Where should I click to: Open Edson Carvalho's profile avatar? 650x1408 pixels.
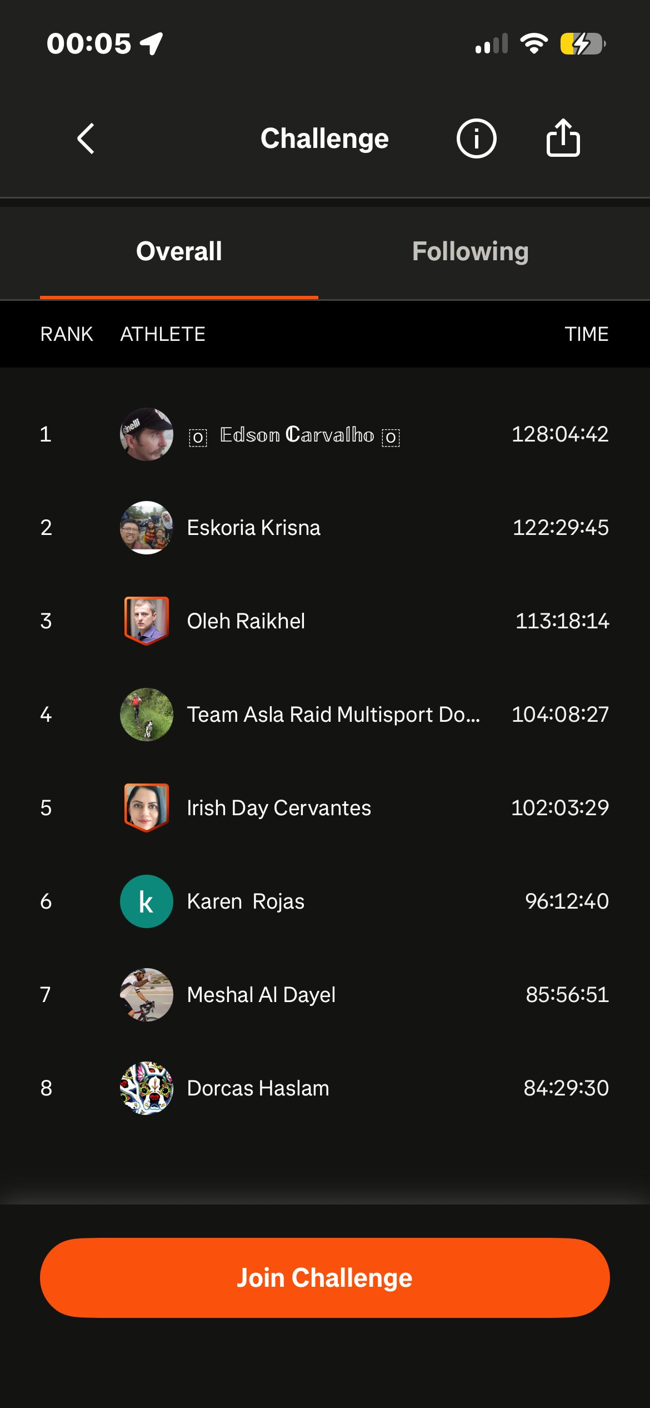click(x=147, y=434)
